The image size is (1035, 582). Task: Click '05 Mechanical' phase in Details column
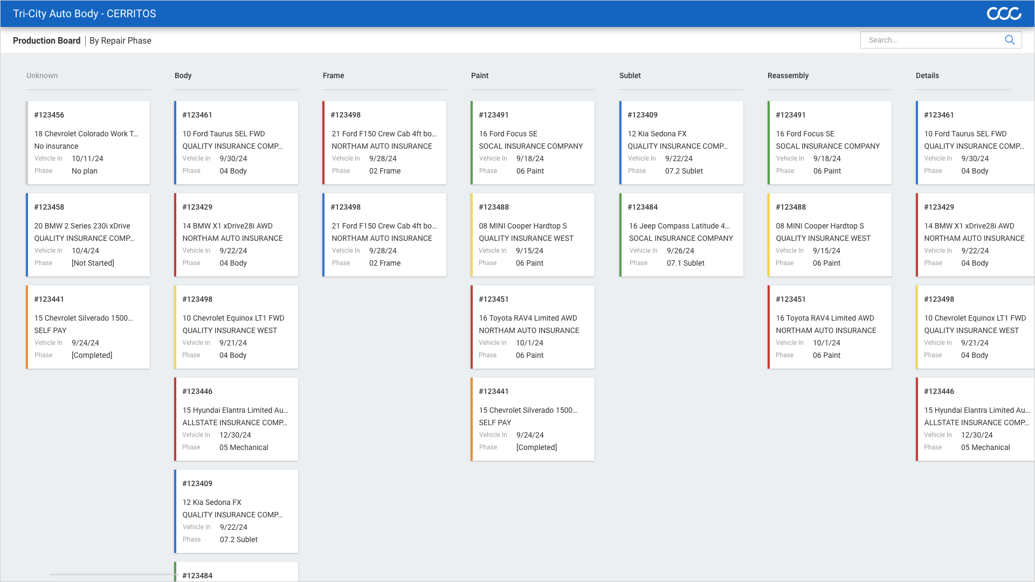pyautogui.click(x=985, y=447)
